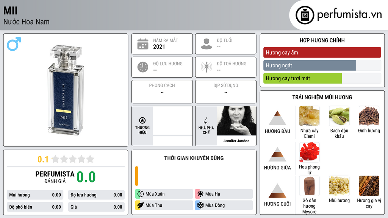The width and height of the screenshot is (388, 218).
Task: Click the middle notes pyramid icon
Action: click(277, 154)
